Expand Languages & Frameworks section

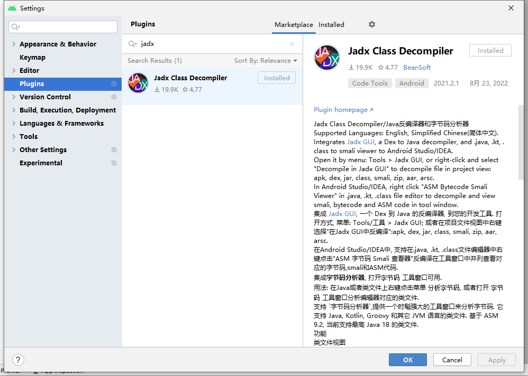pyautogui.click(x=14, y=123)
